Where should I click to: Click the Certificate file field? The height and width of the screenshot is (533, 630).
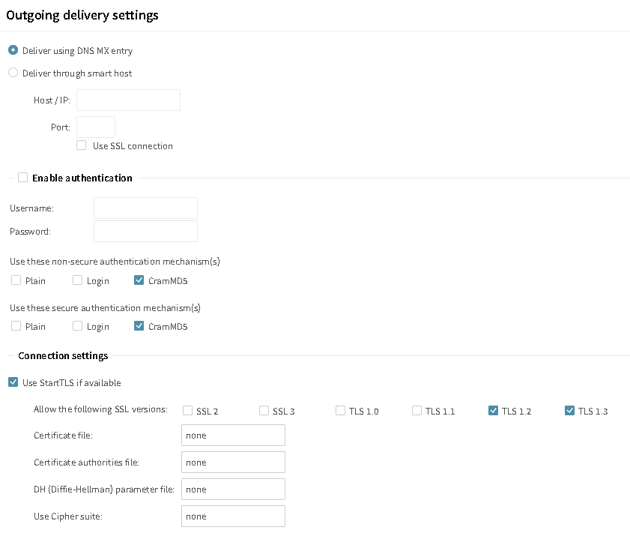click(234, 436)
